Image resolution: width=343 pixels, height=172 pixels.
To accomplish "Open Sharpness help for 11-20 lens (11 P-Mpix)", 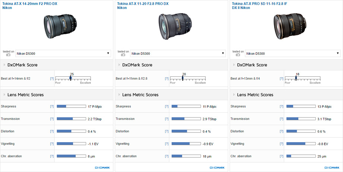I will coord(167,106).
